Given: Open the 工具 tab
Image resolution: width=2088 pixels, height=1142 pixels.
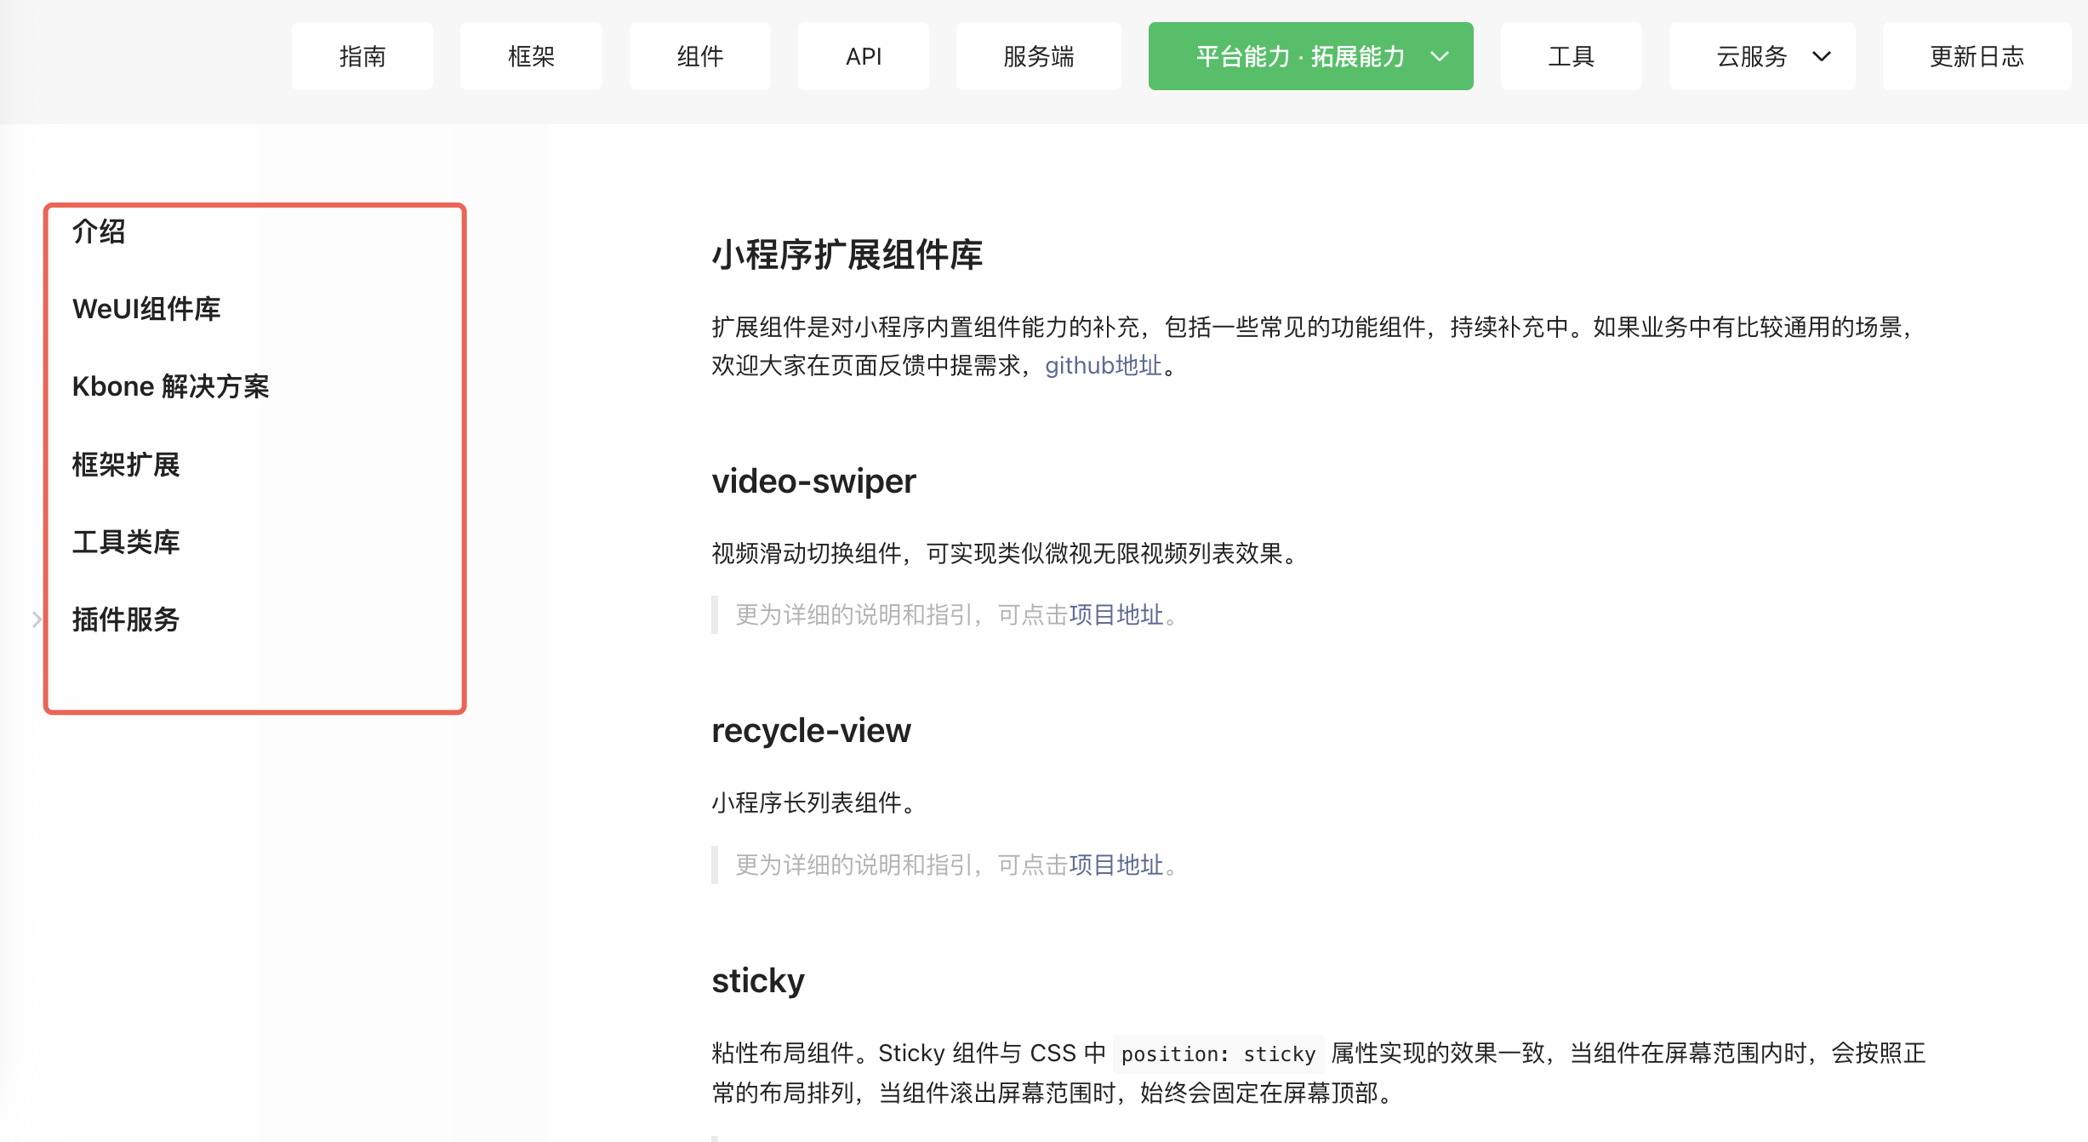Looking at the screenshot, I should [x=1571, y=56].
